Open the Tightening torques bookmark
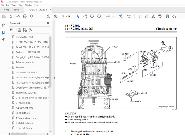This screenshot has width=185, height=136. pyautogui.click(x=26, y=93)
